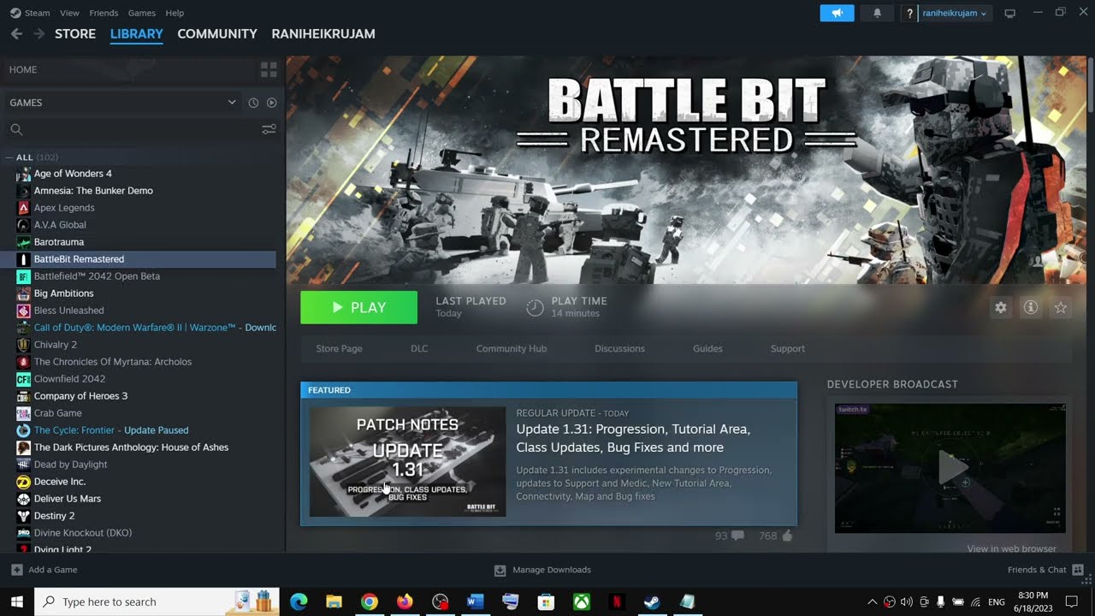The width and height of the screenshot is (1095, 616).
Task: Switch to the COMMUNITY tab
Action: [217, 34]
